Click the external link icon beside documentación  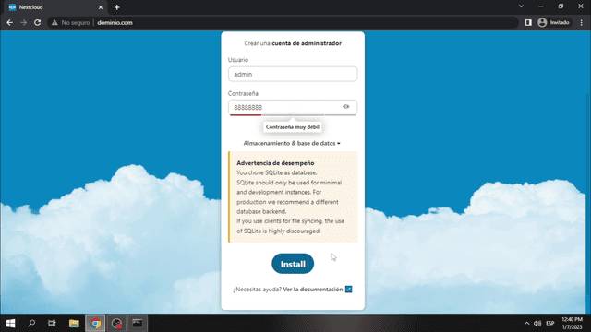(x=349, y=289)
